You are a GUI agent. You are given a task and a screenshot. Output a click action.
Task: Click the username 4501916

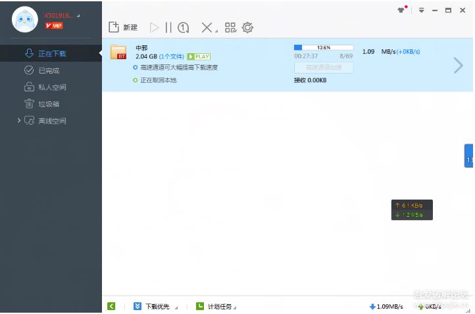tap(58, 15)
